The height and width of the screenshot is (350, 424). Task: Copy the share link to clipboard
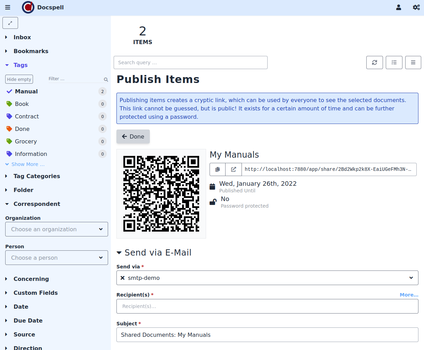click(218, 169)
